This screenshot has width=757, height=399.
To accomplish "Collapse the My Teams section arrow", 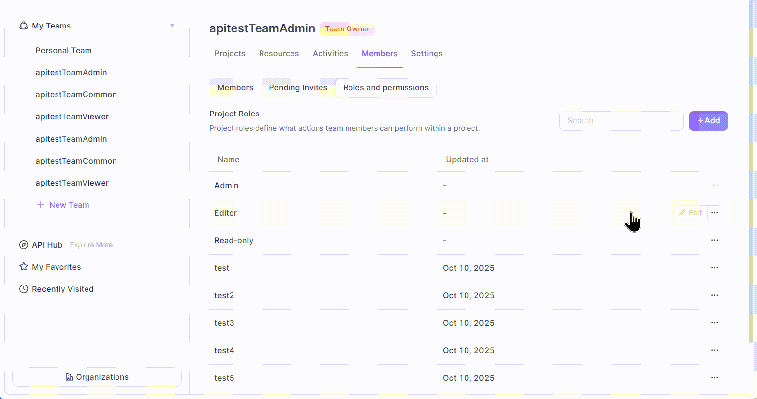I will [x=172, y=26].
